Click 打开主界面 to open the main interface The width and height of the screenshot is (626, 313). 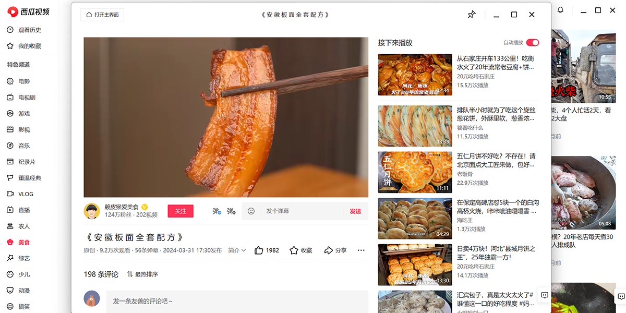[102, 15]
